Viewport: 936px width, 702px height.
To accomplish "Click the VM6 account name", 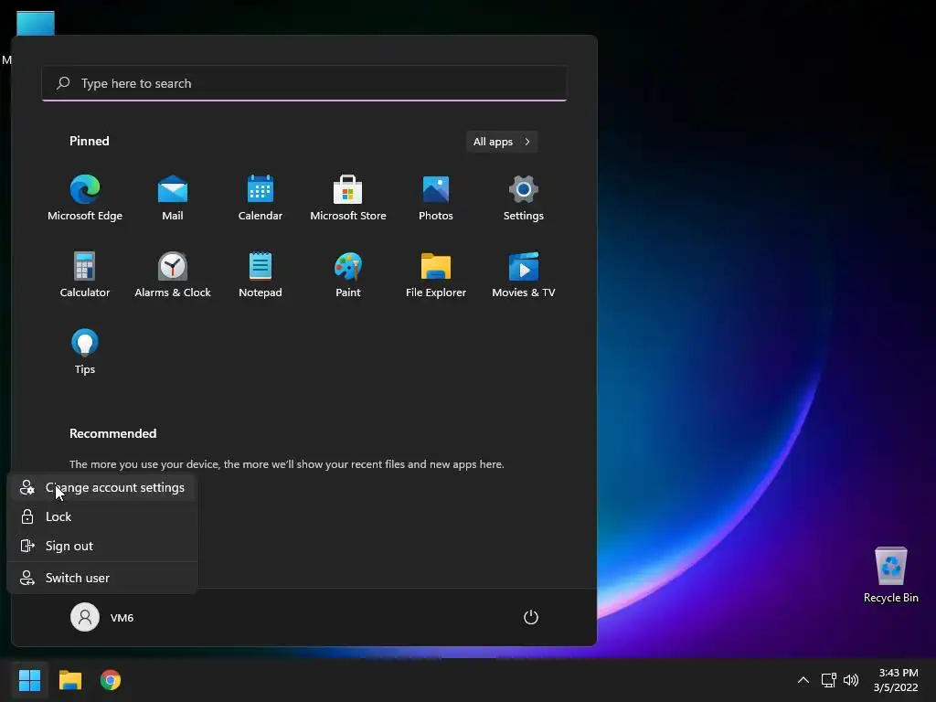I will [122, 618].
